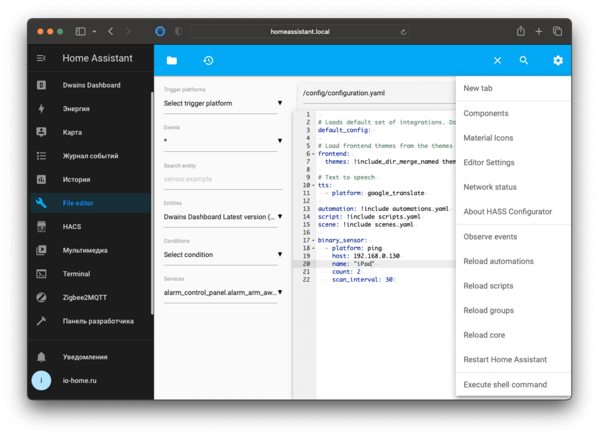Reload the homeassistant.local page
This screenshot has width=599, height=436.
tap(403, 32)
